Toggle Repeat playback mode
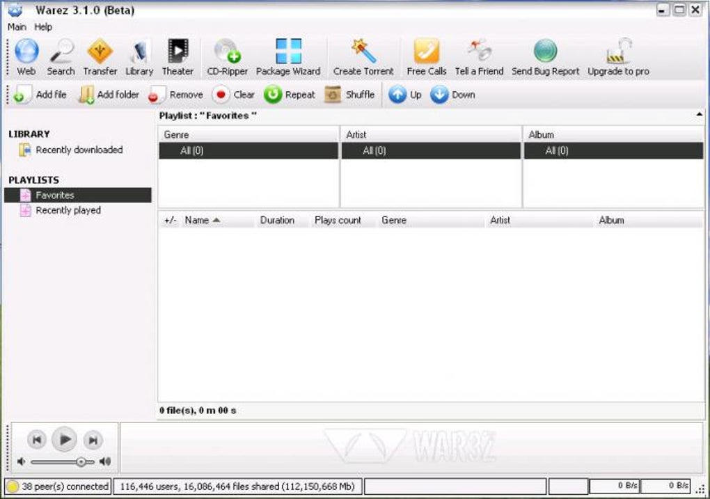710x499 pixels. pos(290,95)
